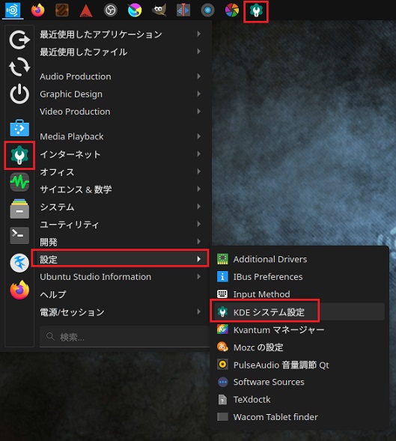The width and height of the screenshot is (396, 441).
Task: Click the 検索 search field
Action: tap(124, 336)
